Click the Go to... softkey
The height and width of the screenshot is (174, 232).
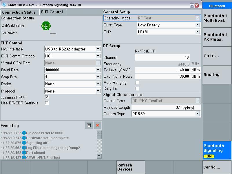click(x=217, y=56)
